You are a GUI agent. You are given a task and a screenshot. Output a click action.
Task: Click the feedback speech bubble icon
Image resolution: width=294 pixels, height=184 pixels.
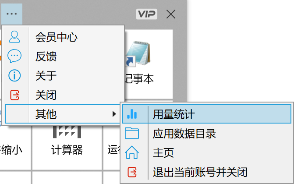(14, 56)
